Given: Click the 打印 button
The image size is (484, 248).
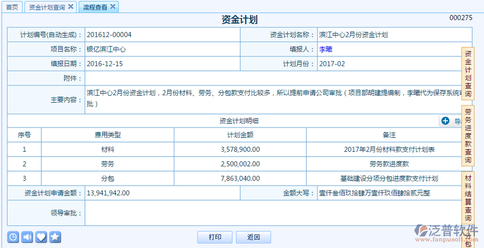Looking at the screenshot, I should (x=215, y=237).
